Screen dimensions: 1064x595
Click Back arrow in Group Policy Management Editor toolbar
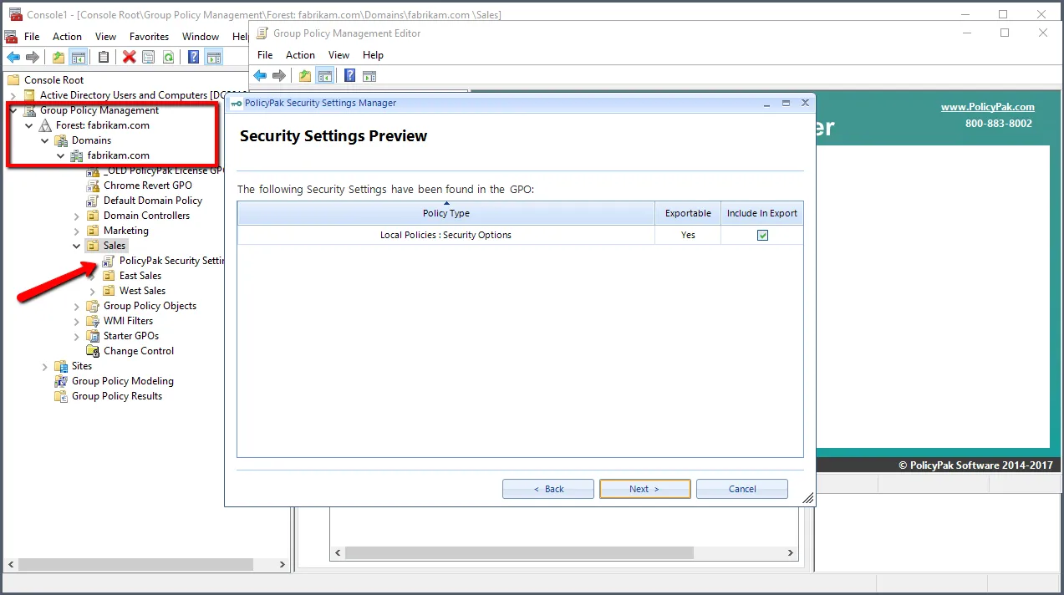260,76
